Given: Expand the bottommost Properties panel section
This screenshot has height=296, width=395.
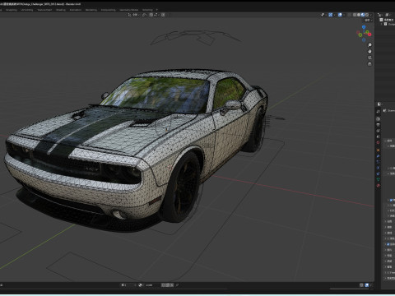Looking at the screenshot, I should (385, 278).
